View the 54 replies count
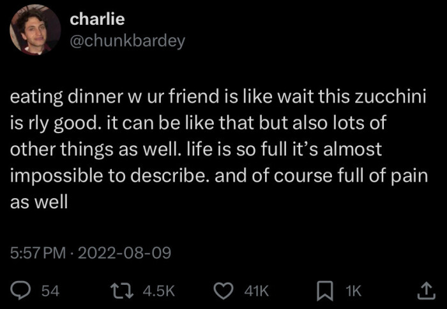The image size is (447, 309). pyautogui.click(x=49, y=291)
